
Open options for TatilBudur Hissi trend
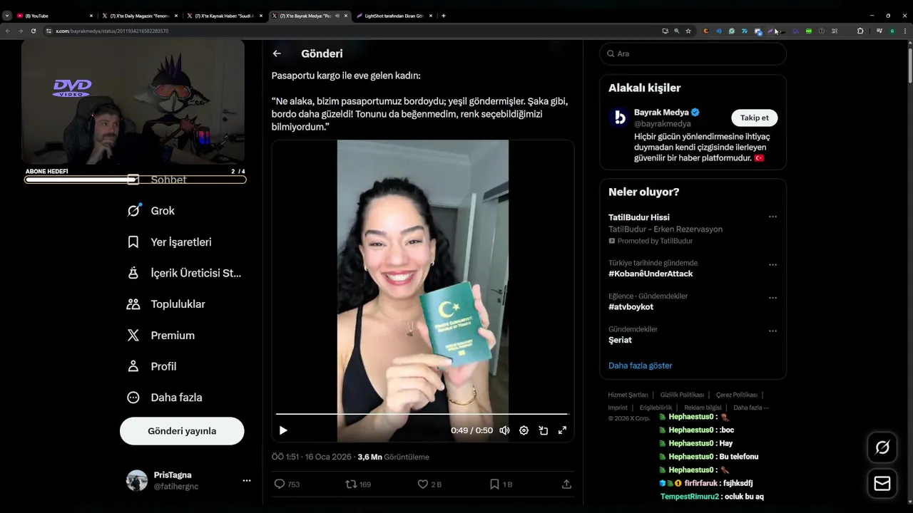pyautogui.click(x=772, y=217)
